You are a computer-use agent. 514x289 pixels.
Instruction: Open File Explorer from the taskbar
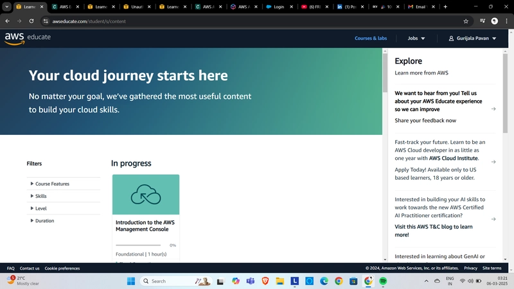tap(280, 281)
